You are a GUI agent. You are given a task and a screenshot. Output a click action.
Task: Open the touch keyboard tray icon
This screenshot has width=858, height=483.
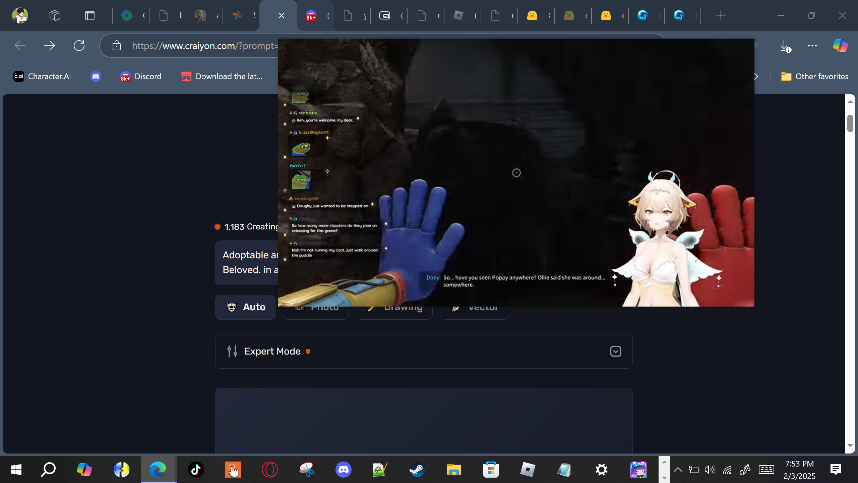point(767,470)
